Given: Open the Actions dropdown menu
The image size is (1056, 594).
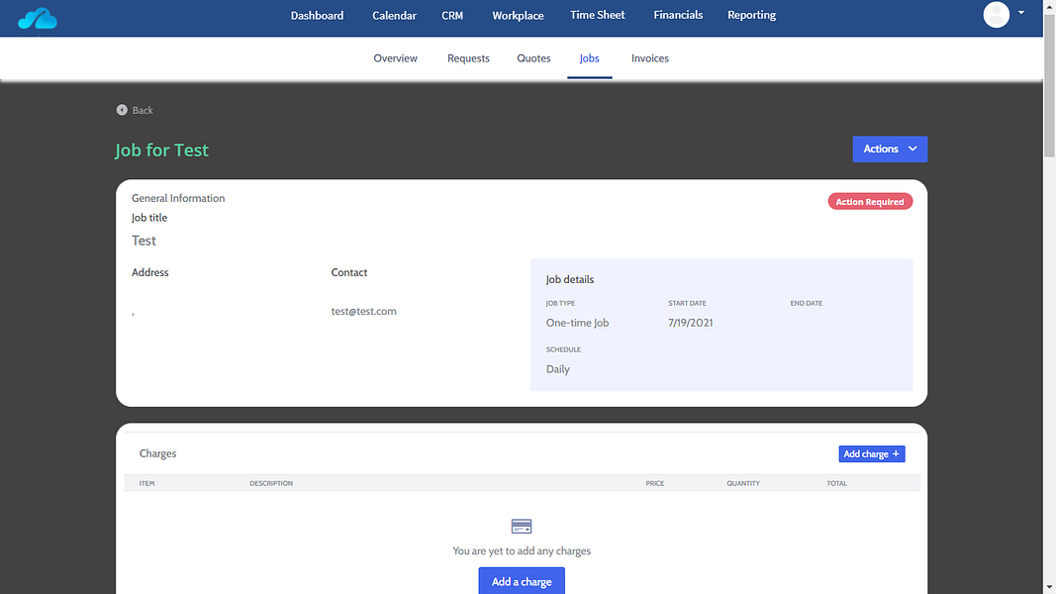Looking at the screenshot, I should coord(890,148).
